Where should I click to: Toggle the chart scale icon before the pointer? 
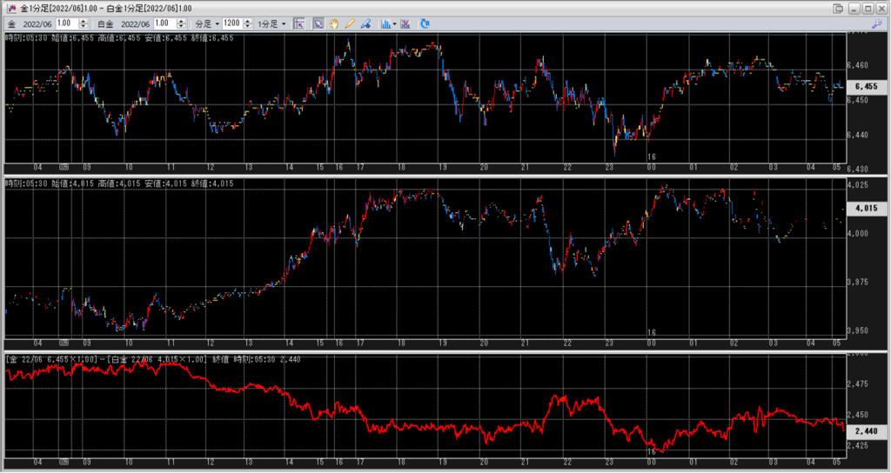(x=299, y=23)
